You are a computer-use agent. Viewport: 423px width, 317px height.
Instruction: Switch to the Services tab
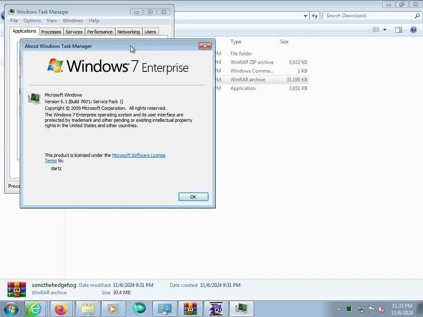point(74,32)
